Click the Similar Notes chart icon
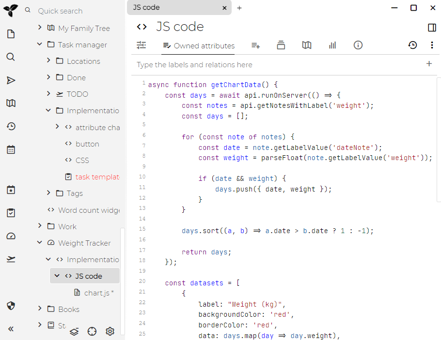 [332, 45]
